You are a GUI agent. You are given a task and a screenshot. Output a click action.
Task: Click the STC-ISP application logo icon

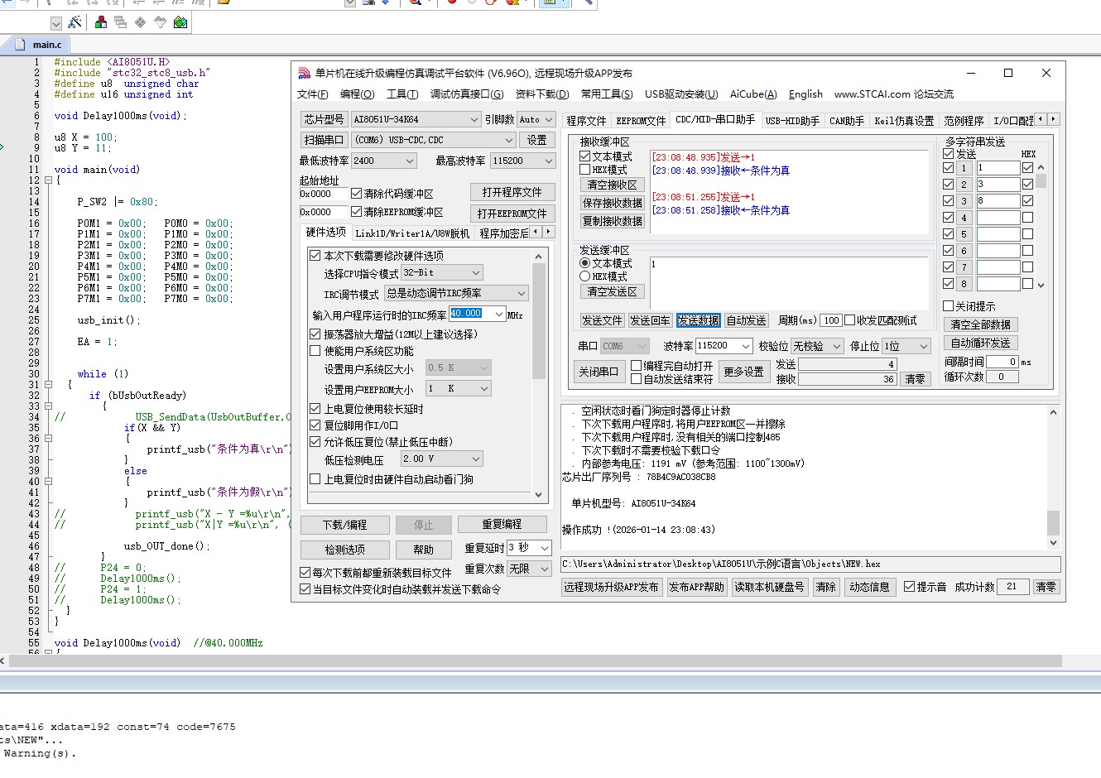tap(304, 74)
